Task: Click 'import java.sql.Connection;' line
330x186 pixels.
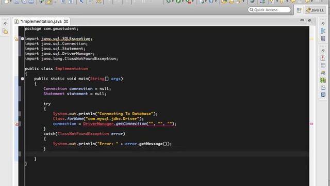Action: pyautogui.click(x=56, y=43)
